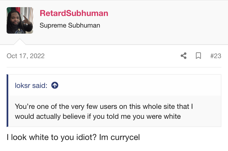Viewport: 228px width, 151px height.
Task: Click the "Oct 17, 2022" post date
Action: click(x=26, y=56)
